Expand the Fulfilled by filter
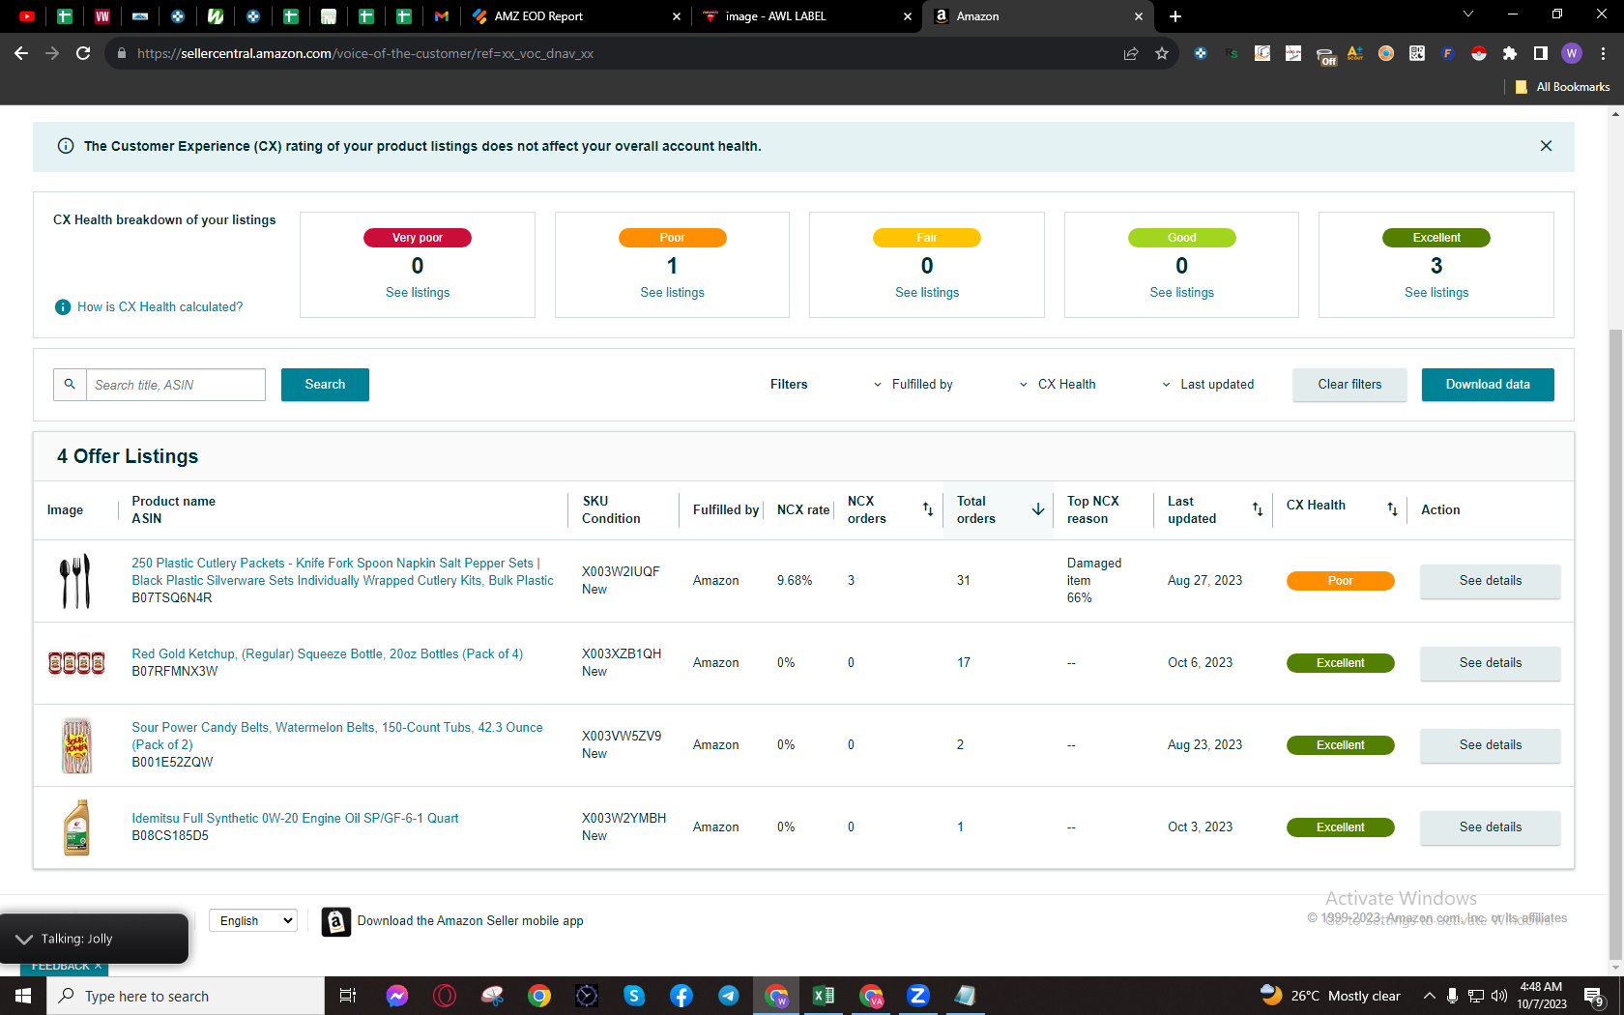Screen dimensions: 1624x1015 tap(913, 385)
